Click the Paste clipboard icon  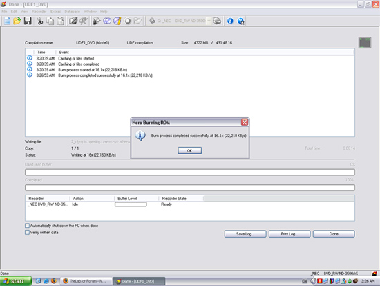tap(60, 21)
